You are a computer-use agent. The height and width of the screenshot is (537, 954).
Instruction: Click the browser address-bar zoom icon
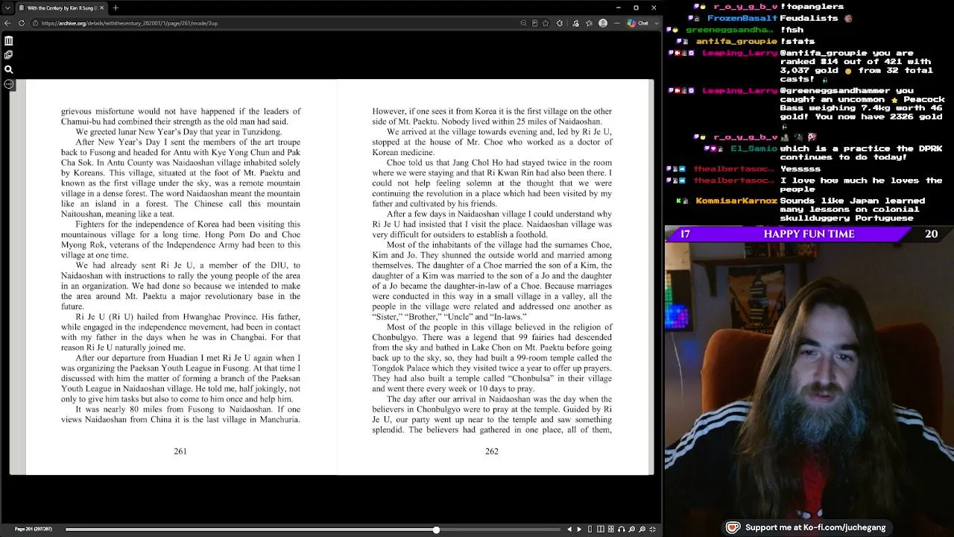(523, 23)
